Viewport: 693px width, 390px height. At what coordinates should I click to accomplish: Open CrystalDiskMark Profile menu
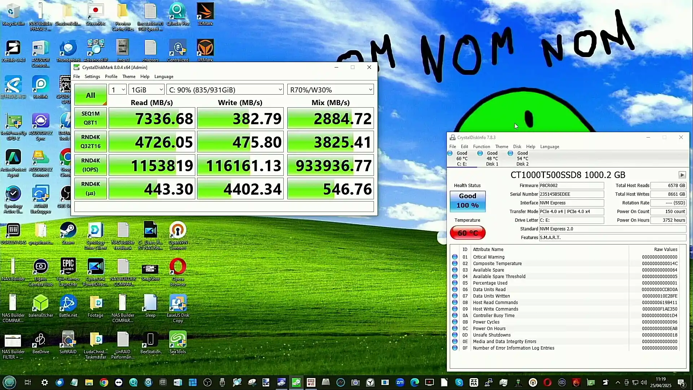click(111, 77)
